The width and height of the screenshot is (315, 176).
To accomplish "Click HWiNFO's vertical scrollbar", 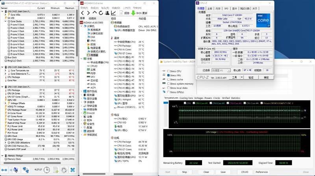I will pos(77,33).
